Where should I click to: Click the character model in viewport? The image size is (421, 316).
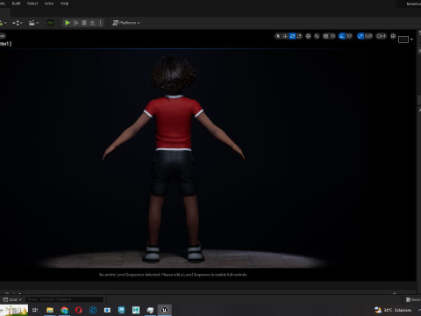point(174,160)
